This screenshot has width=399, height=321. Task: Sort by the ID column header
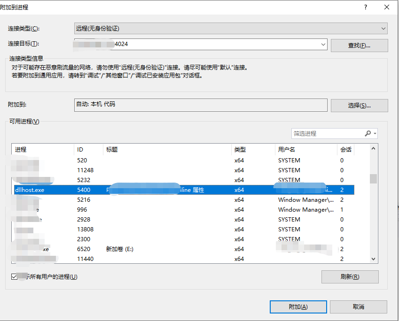click(88, 149)
